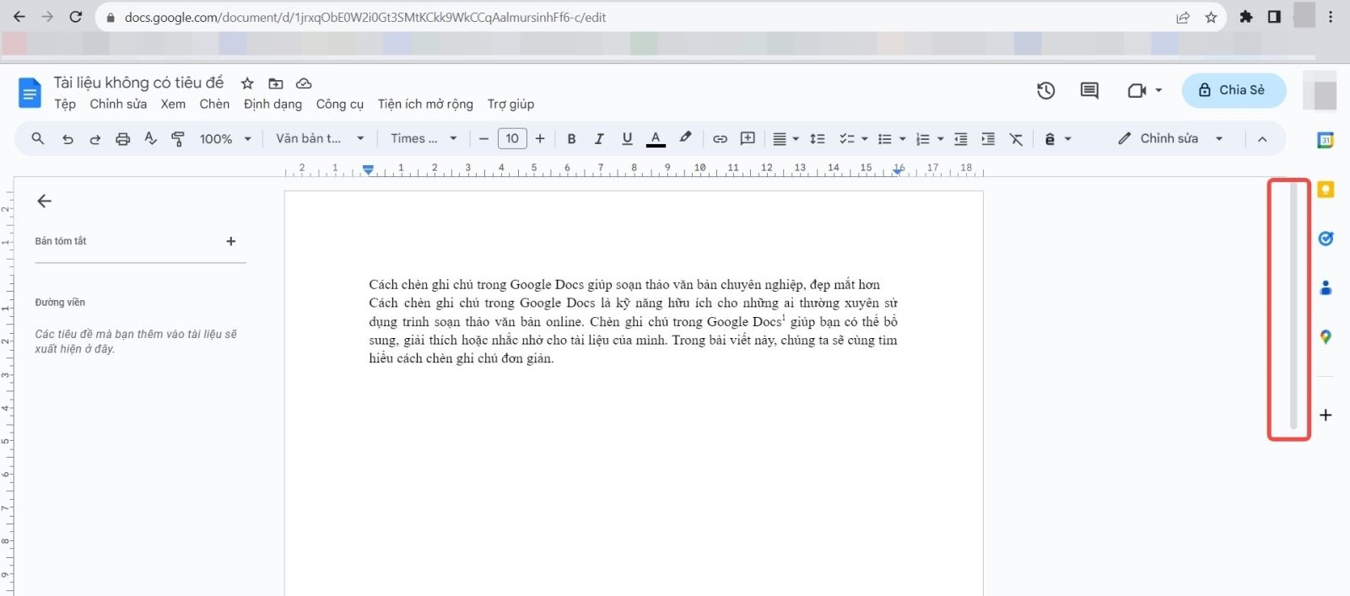1350x596 pixels.
Task: Open the paragraph style dropdown
Action: coord(320,139)
